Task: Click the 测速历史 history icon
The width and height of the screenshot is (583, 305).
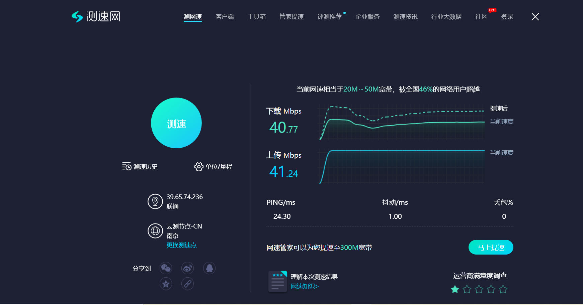Action: point(127,166)
